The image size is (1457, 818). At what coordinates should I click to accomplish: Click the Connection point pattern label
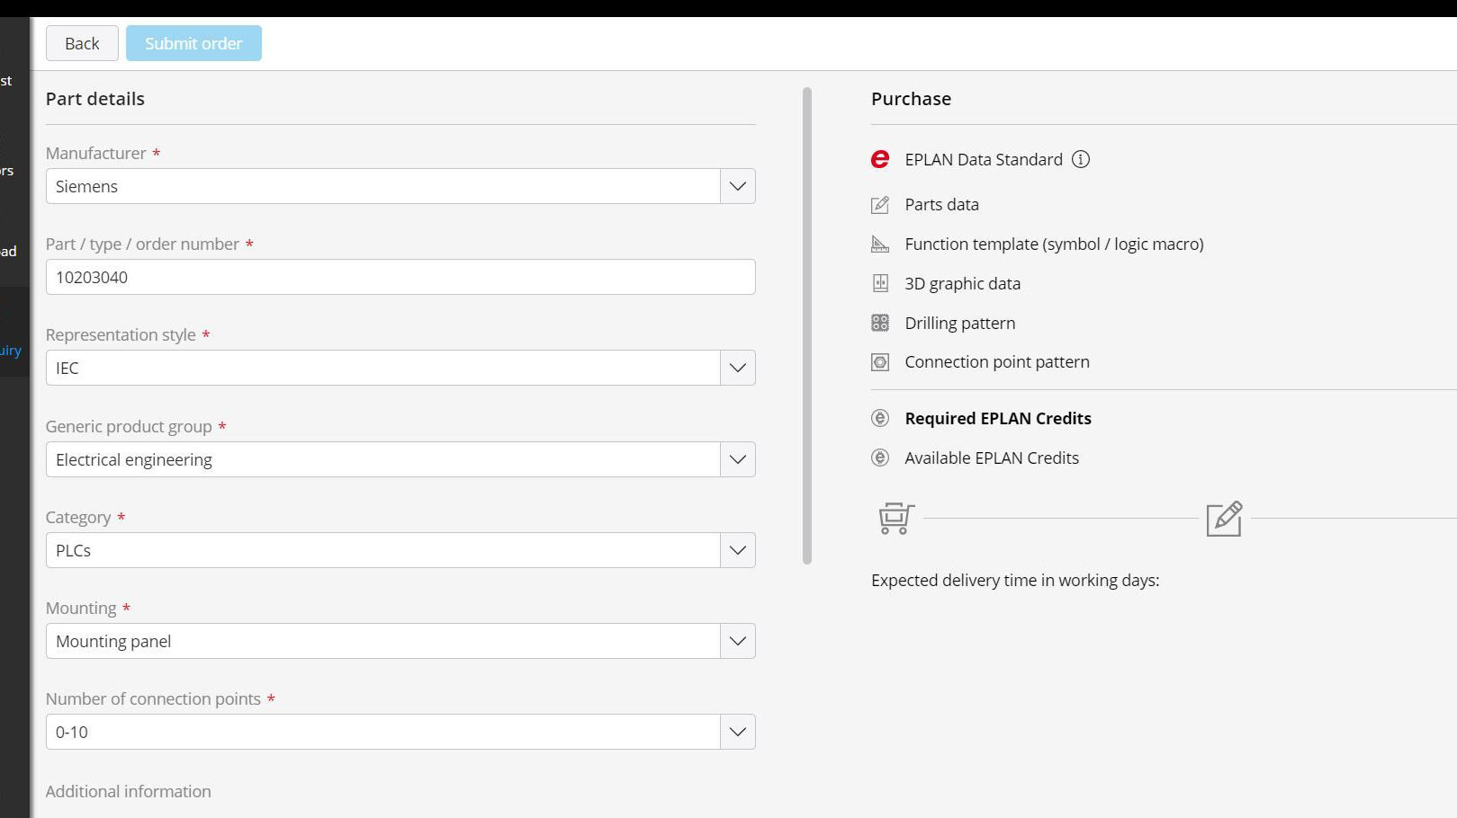(x=996, y=362)
